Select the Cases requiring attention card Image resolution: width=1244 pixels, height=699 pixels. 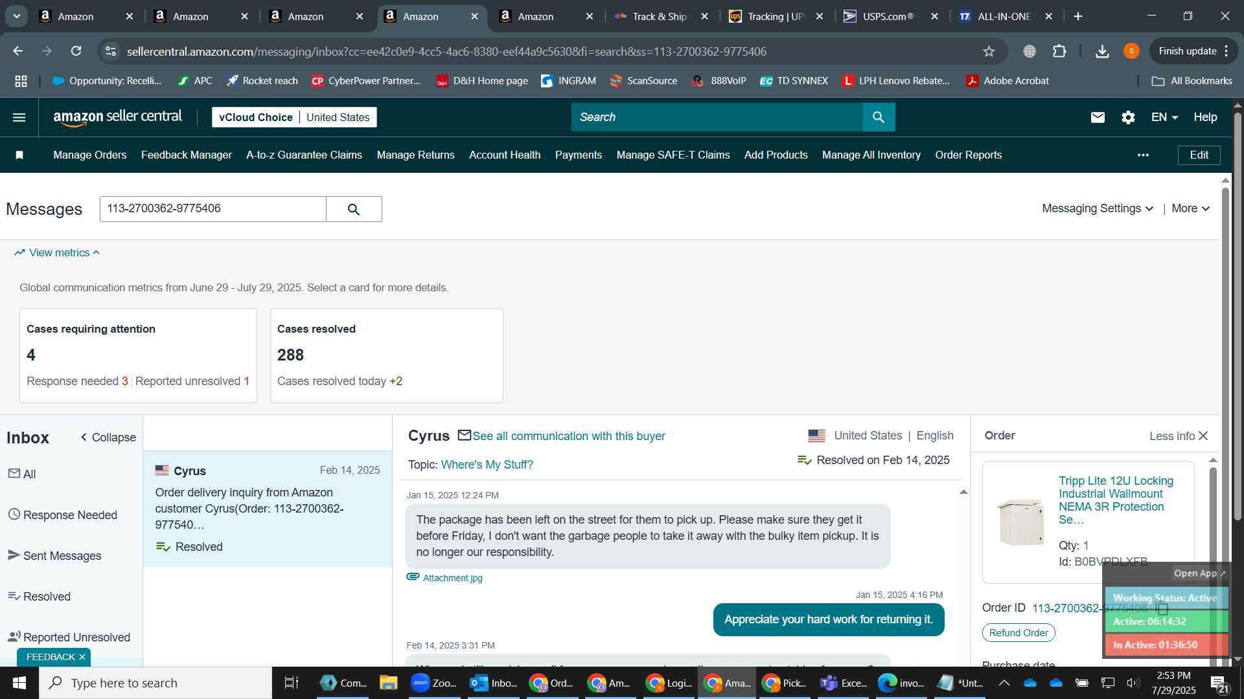point(138,355)
